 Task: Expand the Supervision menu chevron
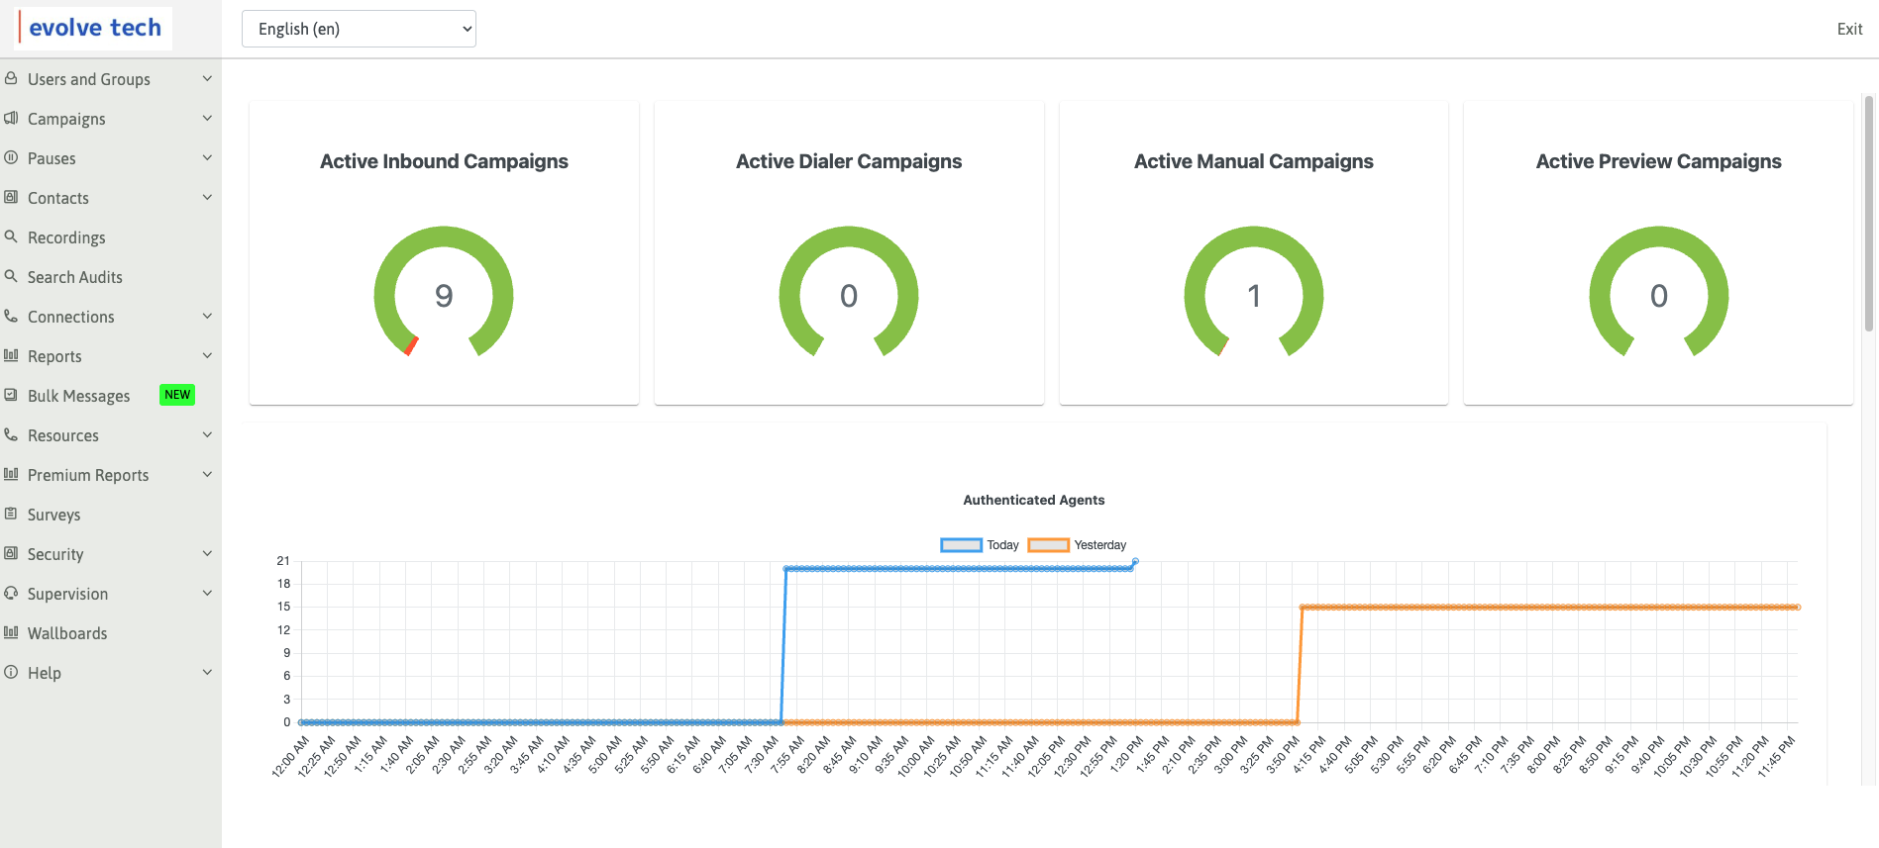(207, 593)
